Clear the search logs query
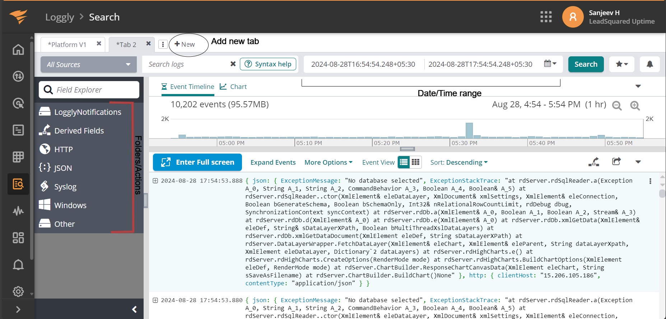666x319 pixels. [233, 64]
